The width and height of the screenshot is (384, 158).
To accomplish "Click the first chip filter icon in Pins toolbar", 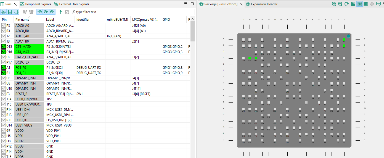I will 4,12.
